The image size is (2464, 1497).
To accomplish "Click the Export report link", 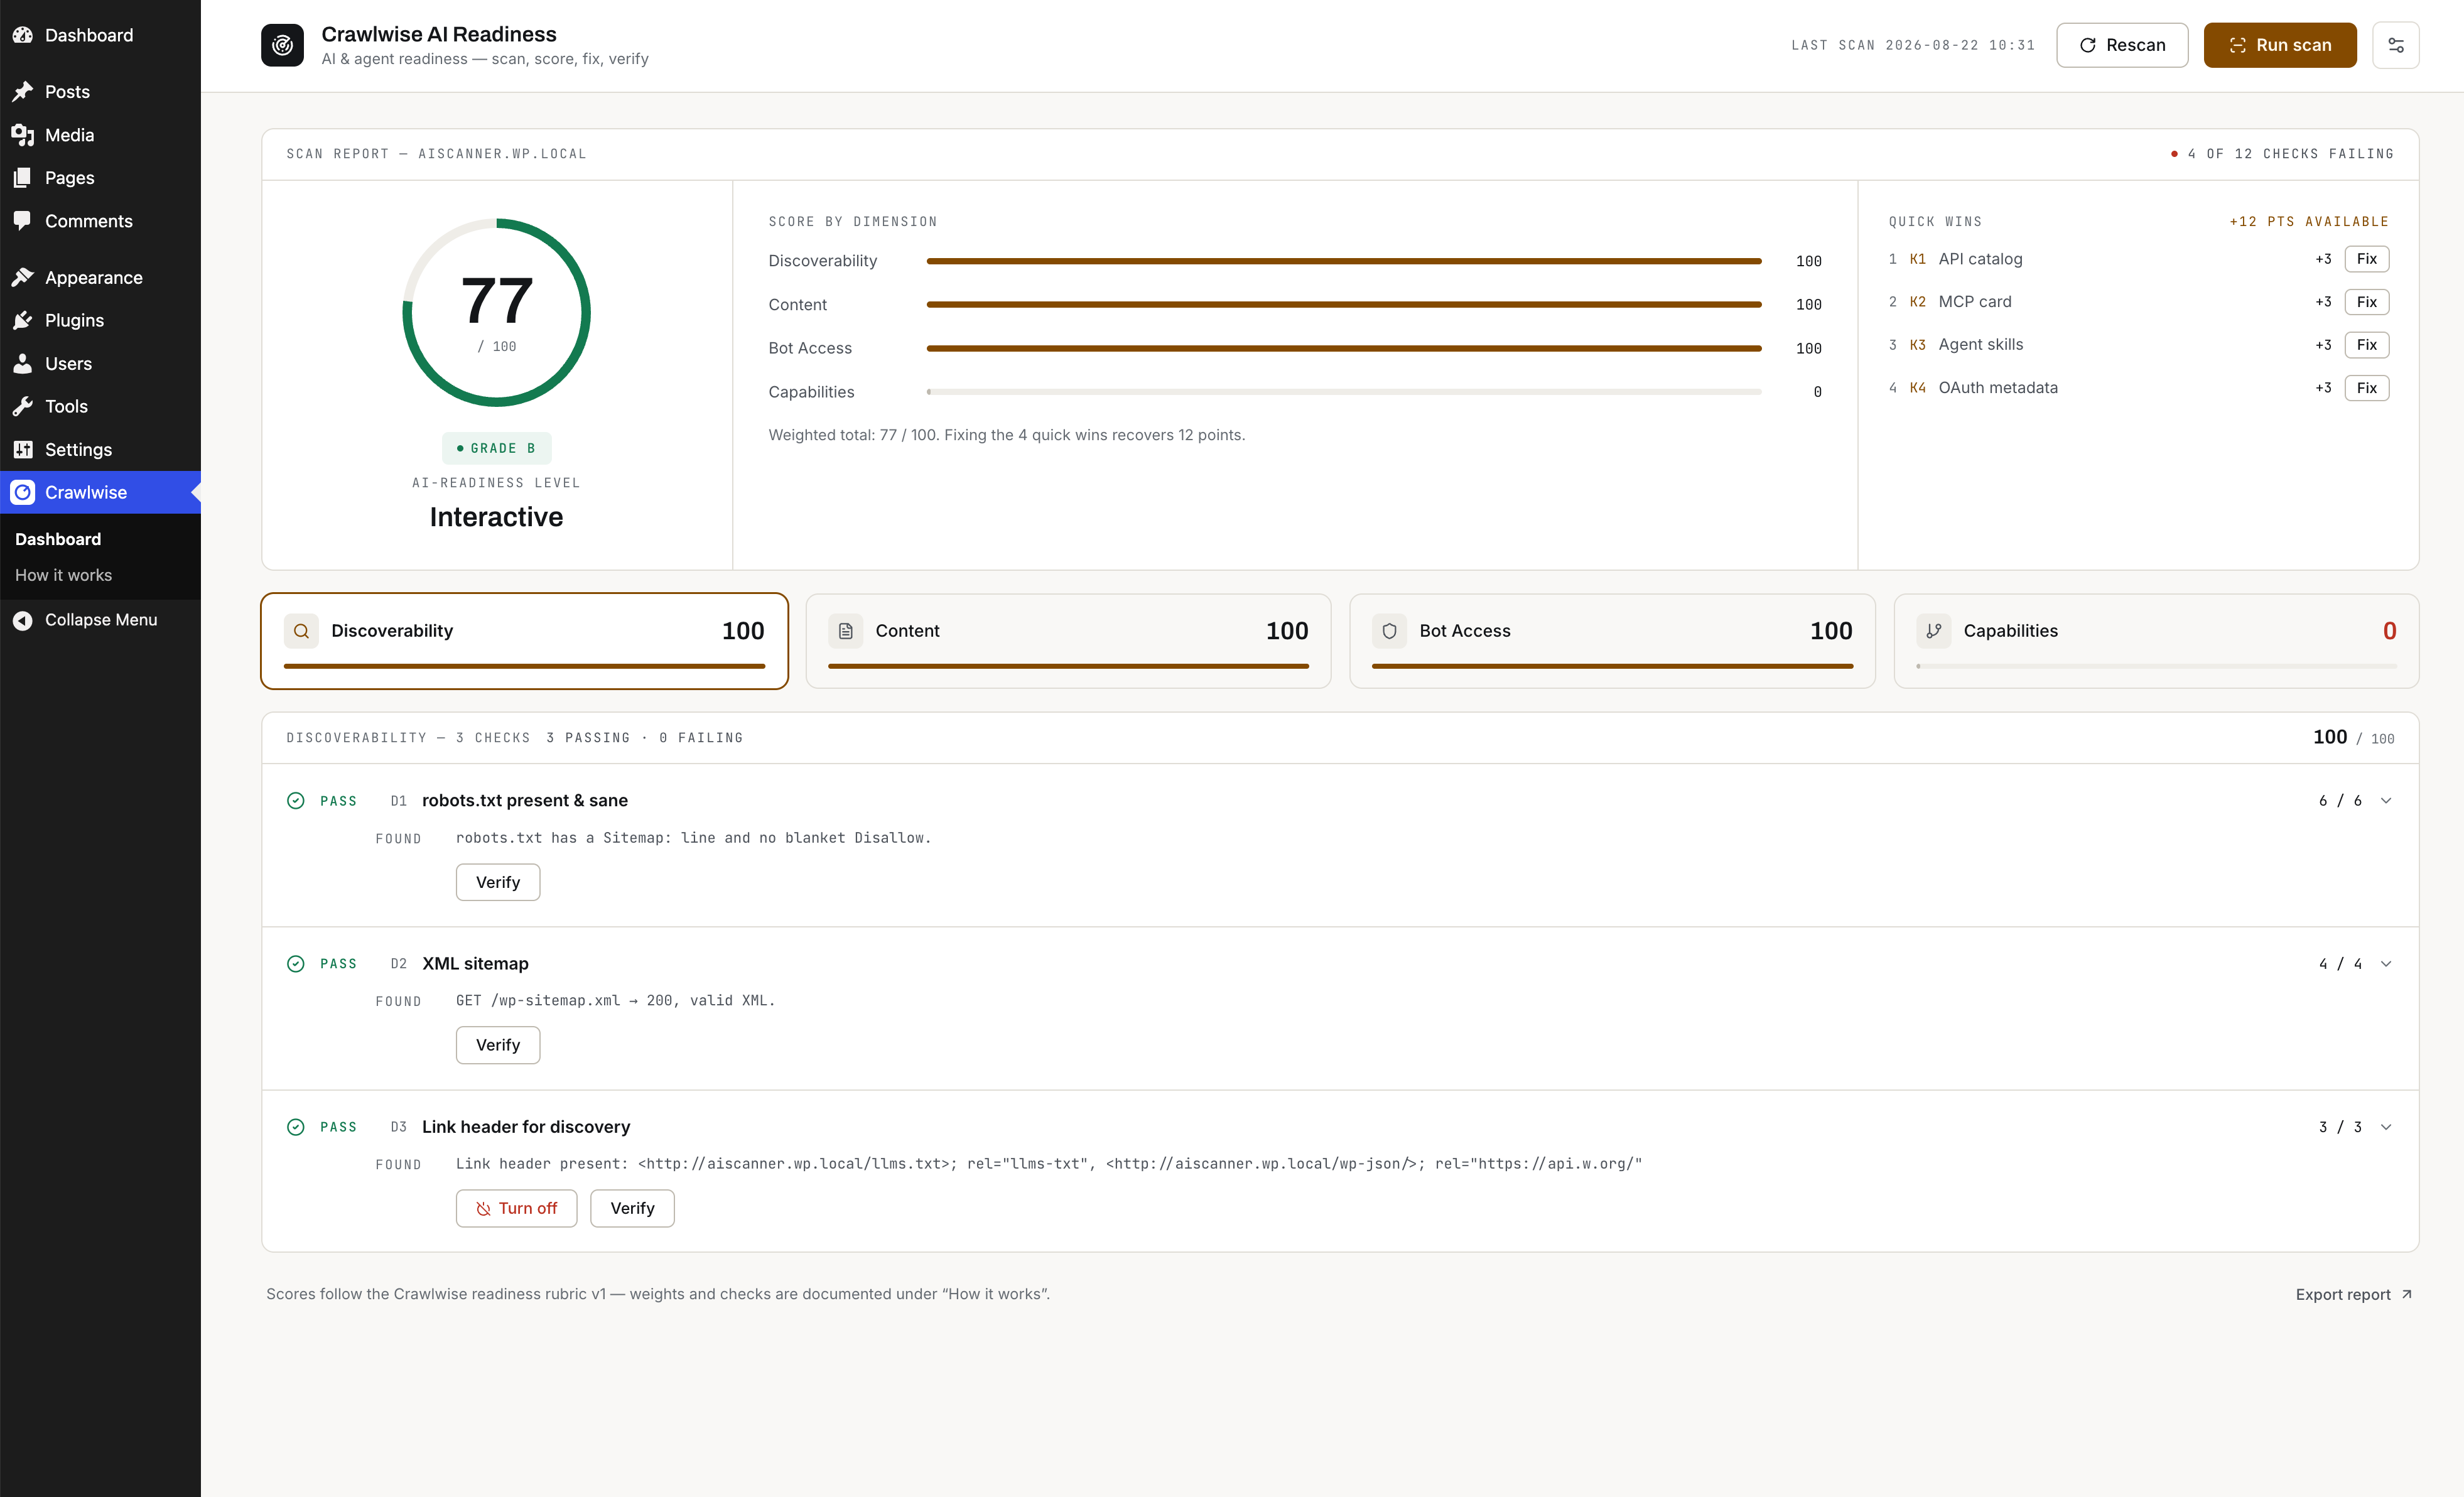I will coord(2354,1294).
